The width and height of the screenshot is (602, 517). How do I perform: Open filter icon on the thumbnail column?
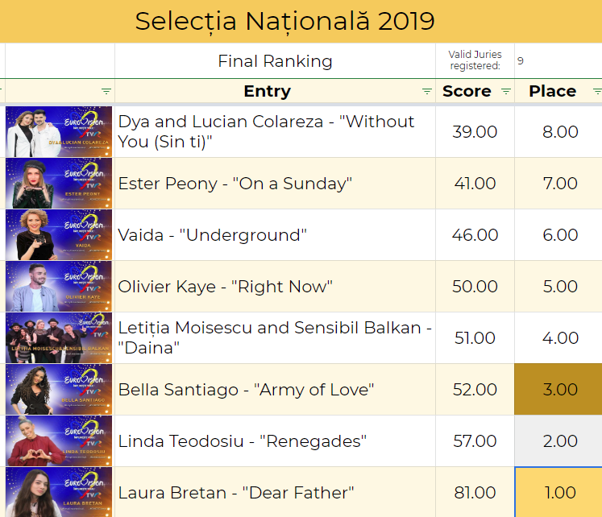point(106,91)
